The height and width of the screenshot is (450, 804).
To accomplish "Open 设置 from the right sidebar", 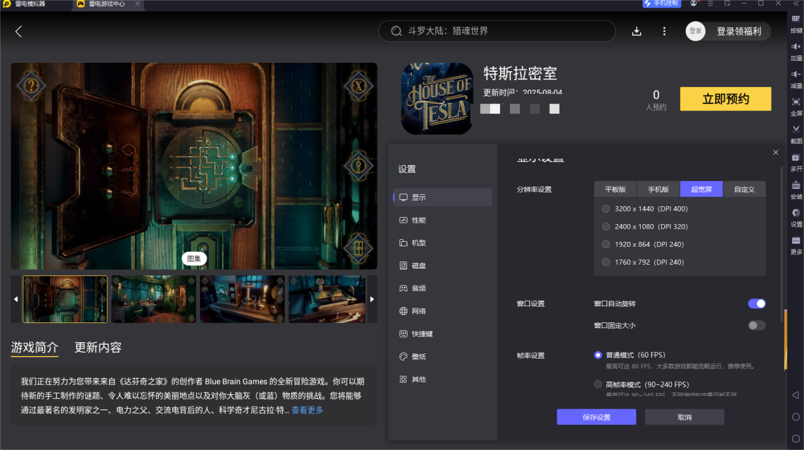I will [796, 217].
